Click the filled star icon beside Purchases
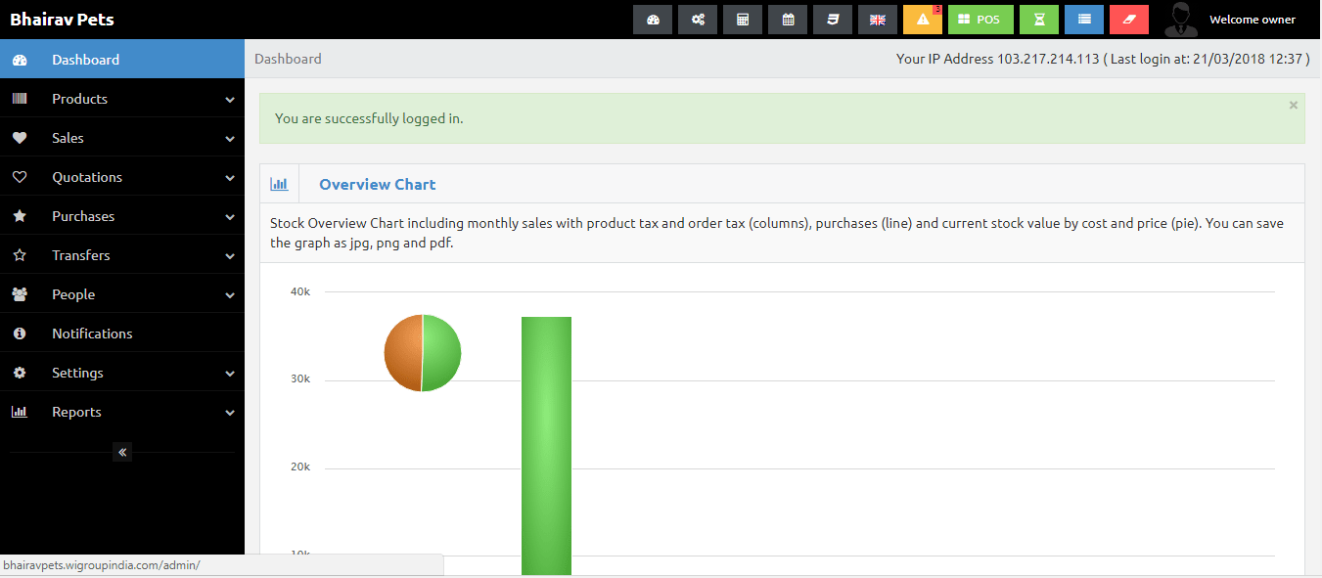Viewport: 1322px width, 578px height. click(x=20, y=216)
